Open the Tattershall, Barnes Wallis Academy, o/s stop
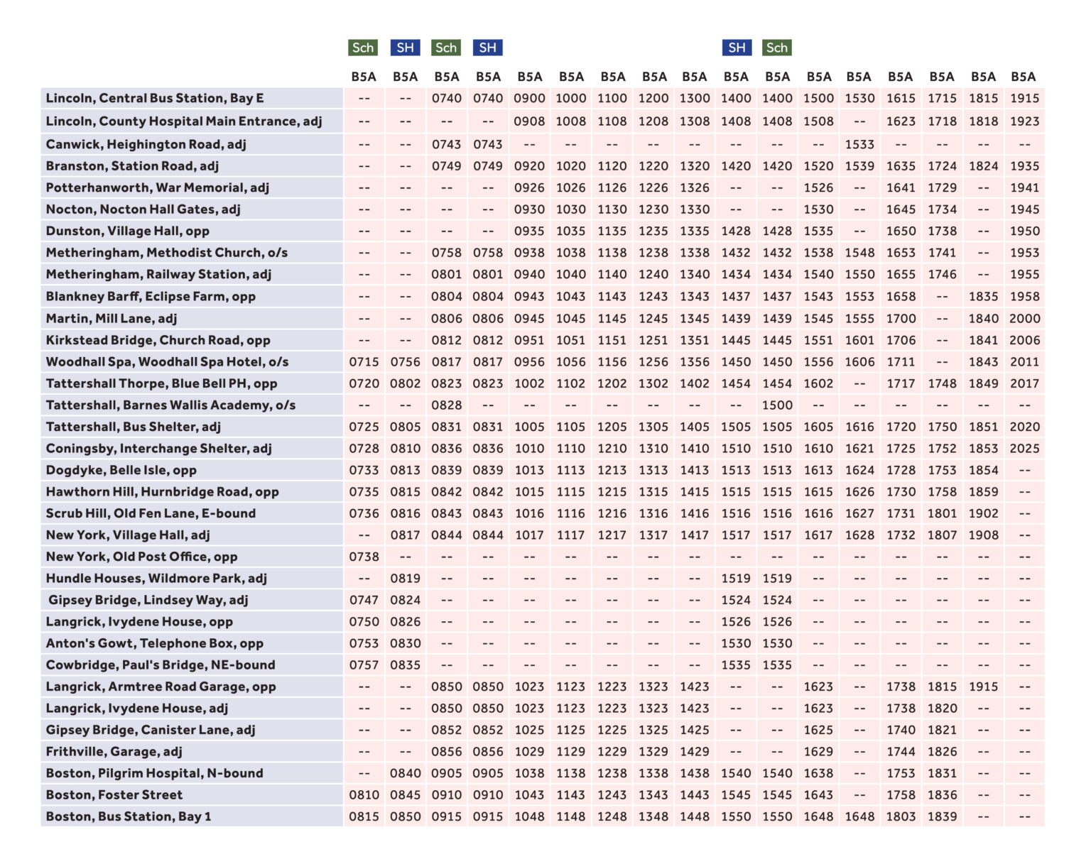Viewport: 1091px width, 864px height. pyautogui.click(x=170, y=405)
